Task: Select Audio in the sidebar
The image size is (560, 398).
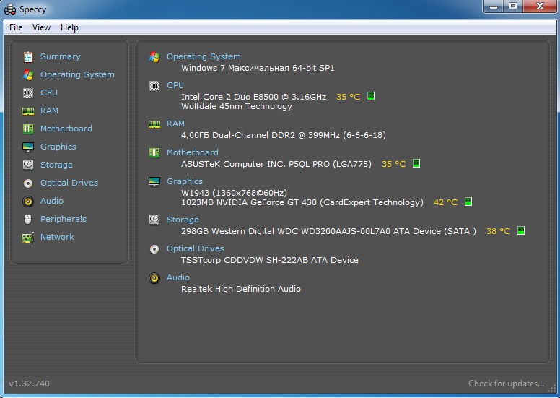Action: (52, 201)
